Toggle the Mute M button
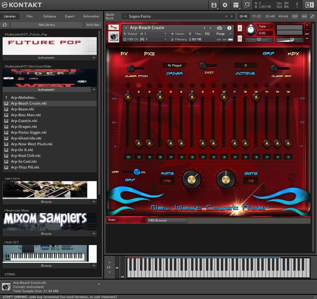The height and width of the screenshot is (299, 317). click(x=240, y=38)
